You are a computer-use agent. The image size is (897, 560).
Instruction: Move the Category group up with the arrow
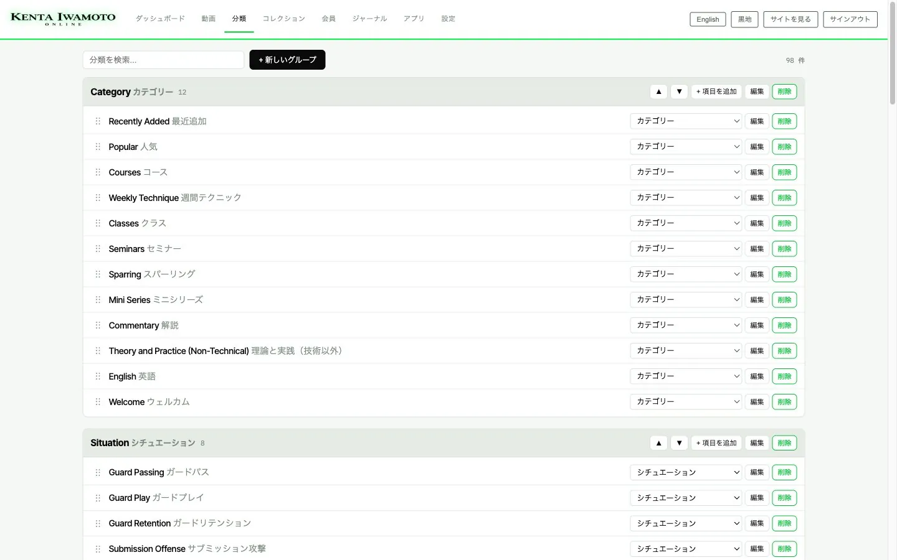click(658, 91)
